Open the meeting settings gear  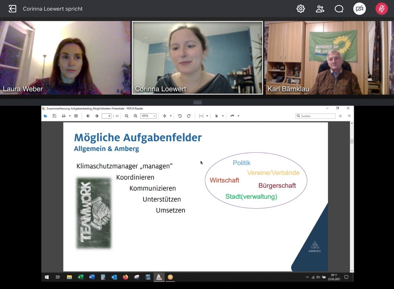click(300, 9)
